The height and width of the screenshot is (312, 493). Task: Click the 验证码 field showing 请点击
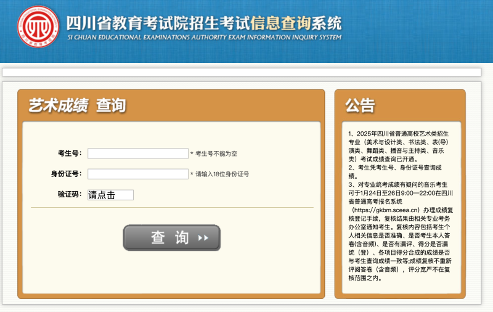pyautogui.click(x=110, y=195)
